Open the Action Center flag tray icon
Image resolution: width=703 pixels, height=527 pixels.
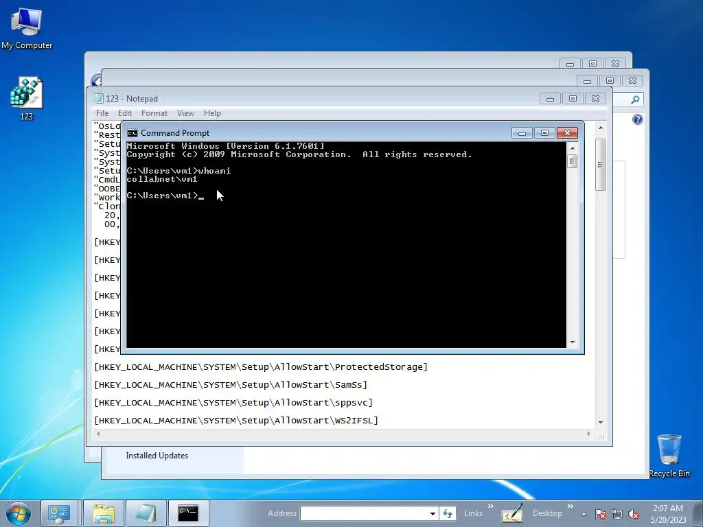coord(601,515)
